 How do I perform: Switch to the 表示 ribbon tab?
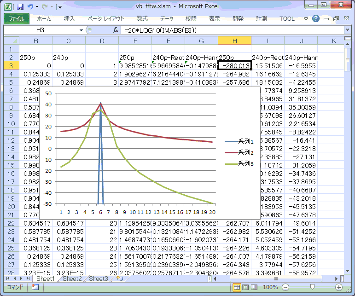click(214, 18)
